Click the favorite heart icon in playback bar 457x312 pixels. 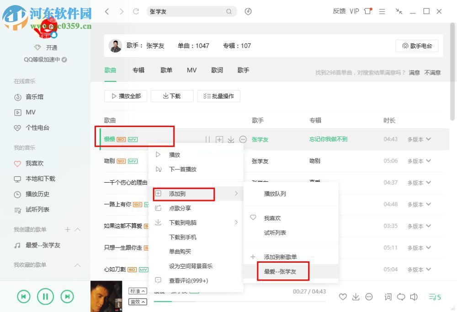click(x=343, y=297)
